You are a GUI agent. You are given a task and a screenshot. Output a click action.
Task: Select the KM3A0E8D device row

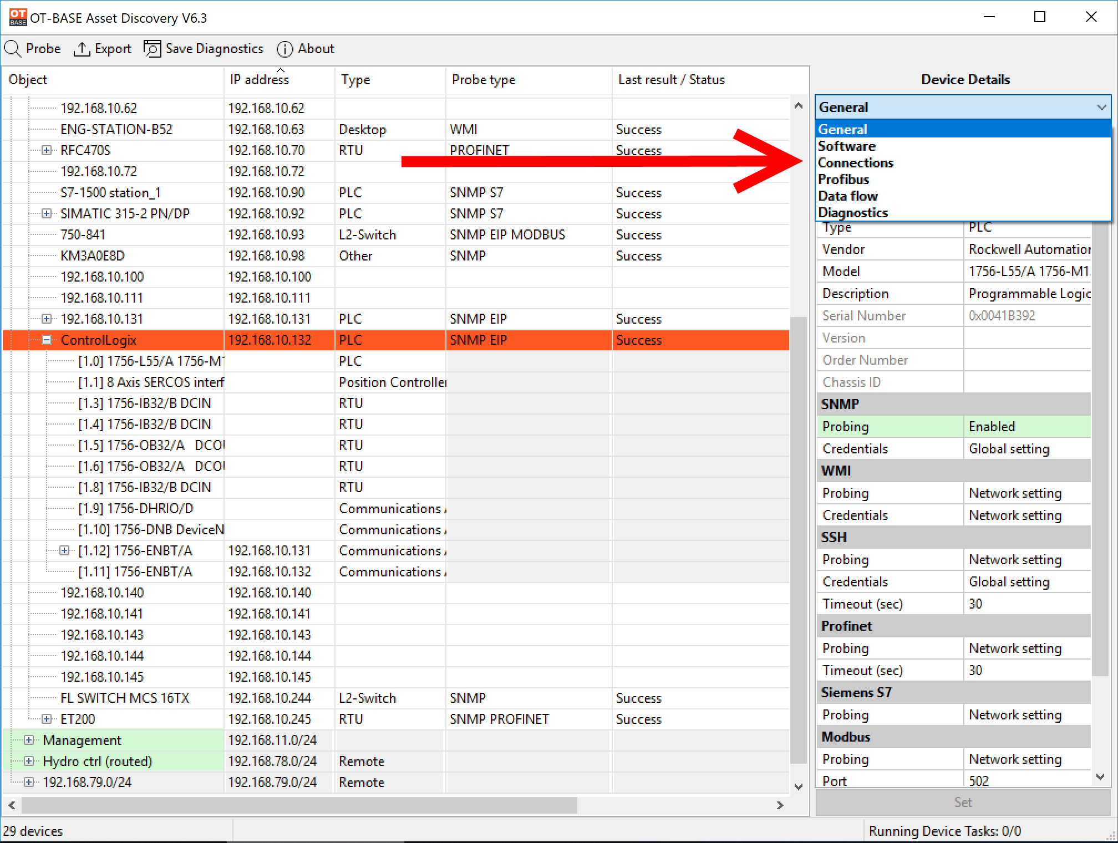point(396,256)
